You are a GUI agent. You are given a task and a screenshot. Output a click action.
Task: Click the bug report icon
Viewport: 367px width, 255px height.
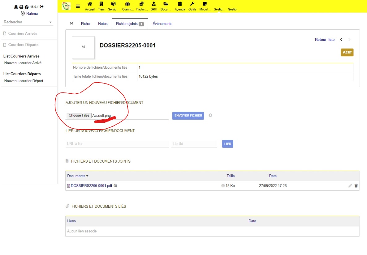pyautogui.click(x=16, y=7)
